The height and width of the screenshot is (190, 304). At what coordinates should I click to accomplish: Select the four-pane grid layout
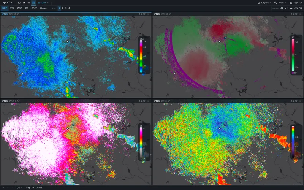(33, 3)
